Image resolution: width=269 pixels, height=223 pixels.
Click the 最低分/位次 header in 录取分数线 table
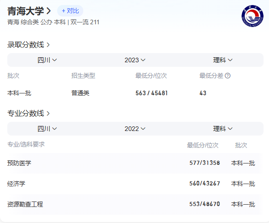(x=151, y=76)
